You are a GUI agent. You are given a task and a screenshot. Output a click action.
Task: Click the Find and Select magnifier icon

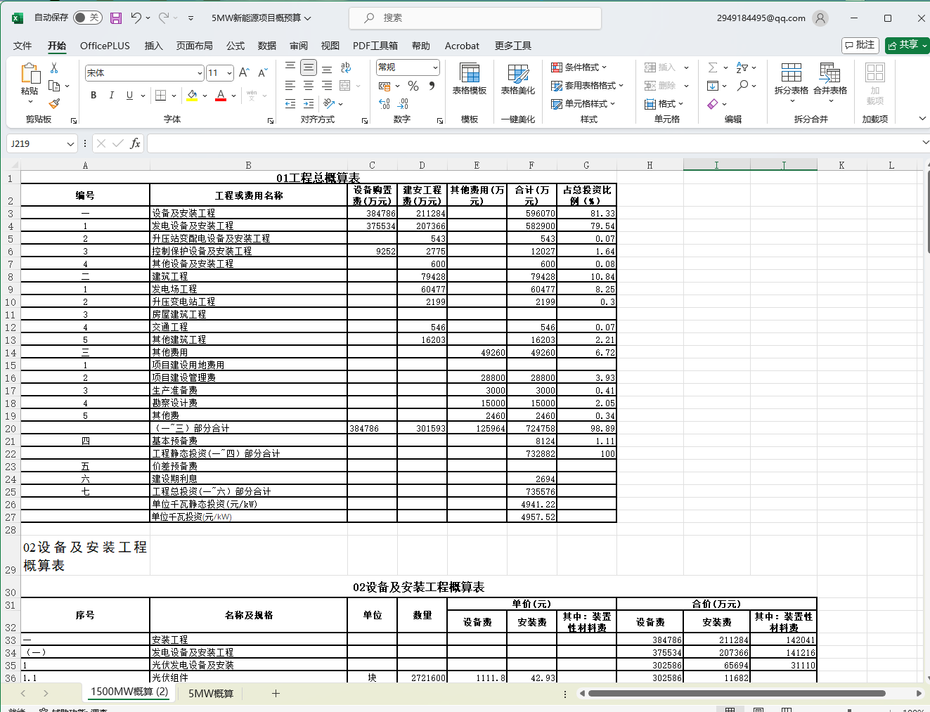742,86
